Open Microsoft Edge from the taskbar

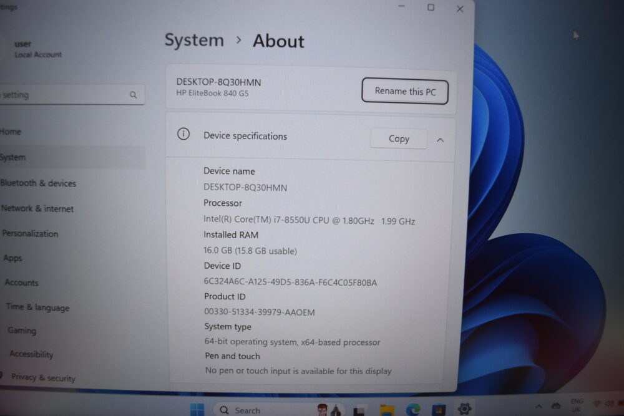click(x=412, y=409)
